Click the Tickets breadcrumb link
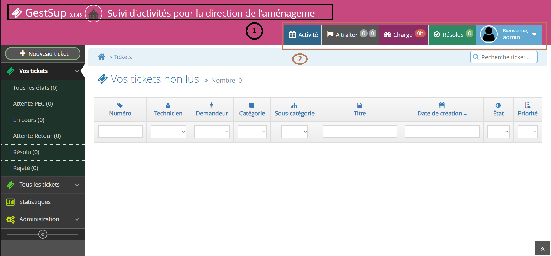 click(123, 57)
